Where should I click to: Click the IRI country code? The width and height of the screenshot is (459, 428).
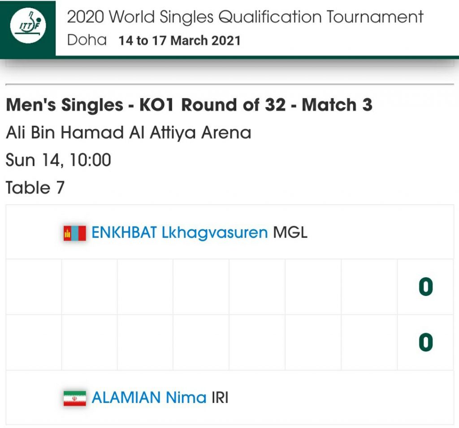(220, 398)
